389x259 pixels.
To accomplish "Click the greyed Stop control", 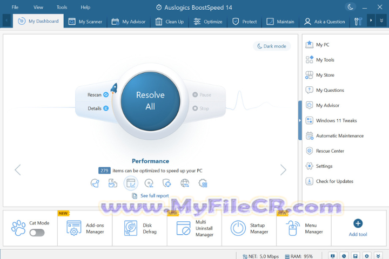I will coord(200,108).
